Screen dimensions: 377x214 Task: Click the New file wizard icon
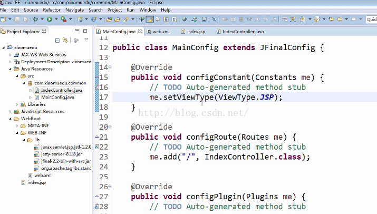pyautogui.click(x=3, y=19)
